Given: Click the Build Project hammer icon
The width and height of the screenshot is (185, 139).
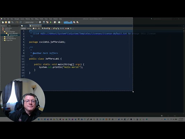Looking at the screenshot, I should pyautogui.click(x=44, y=22).
